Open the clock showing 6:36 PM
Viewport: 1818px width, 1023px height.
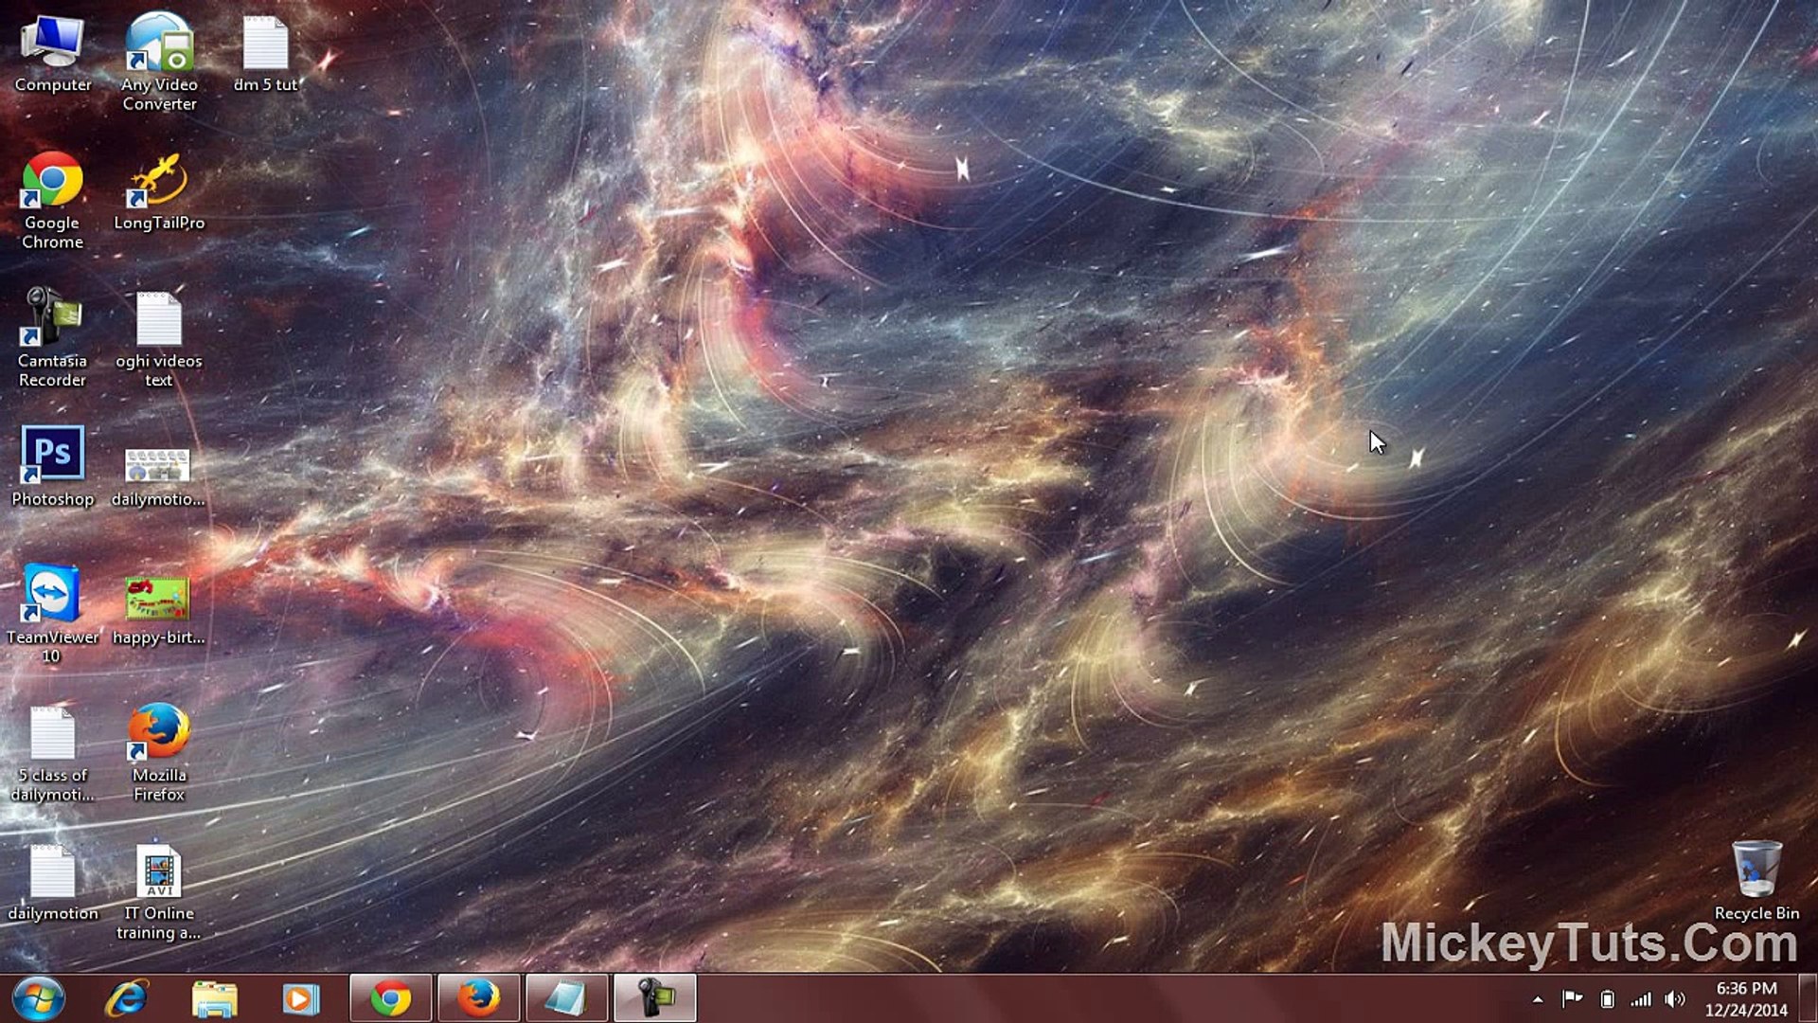tap(1746, 998)
